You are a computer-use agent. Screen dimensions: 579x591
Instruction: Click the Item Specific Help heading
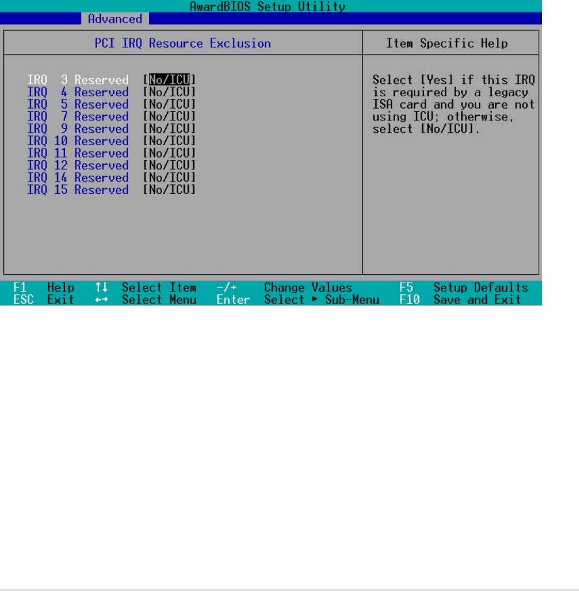[x=447, y=44]
